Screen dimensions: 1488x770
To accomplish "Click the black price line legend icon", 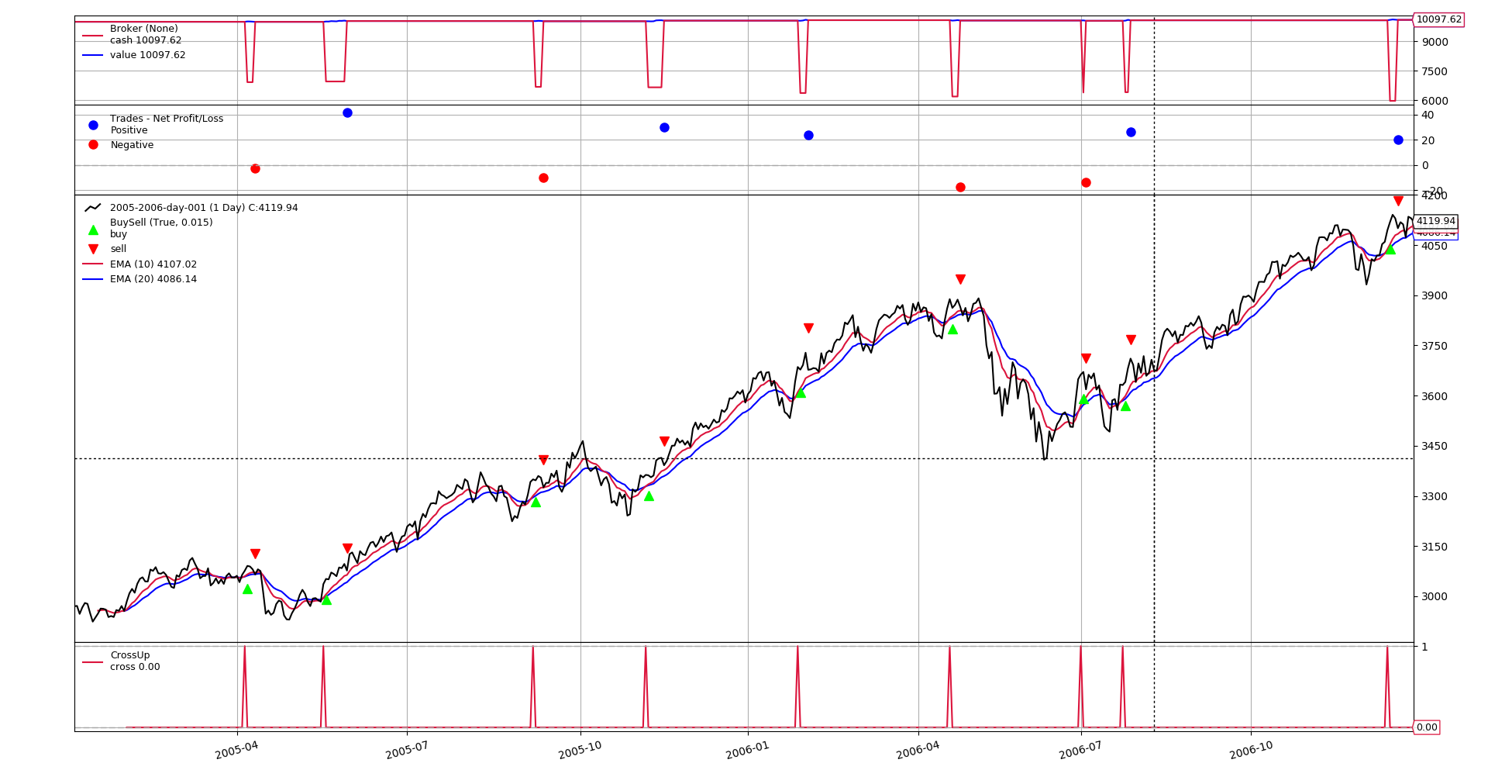I will coord(93,208).
